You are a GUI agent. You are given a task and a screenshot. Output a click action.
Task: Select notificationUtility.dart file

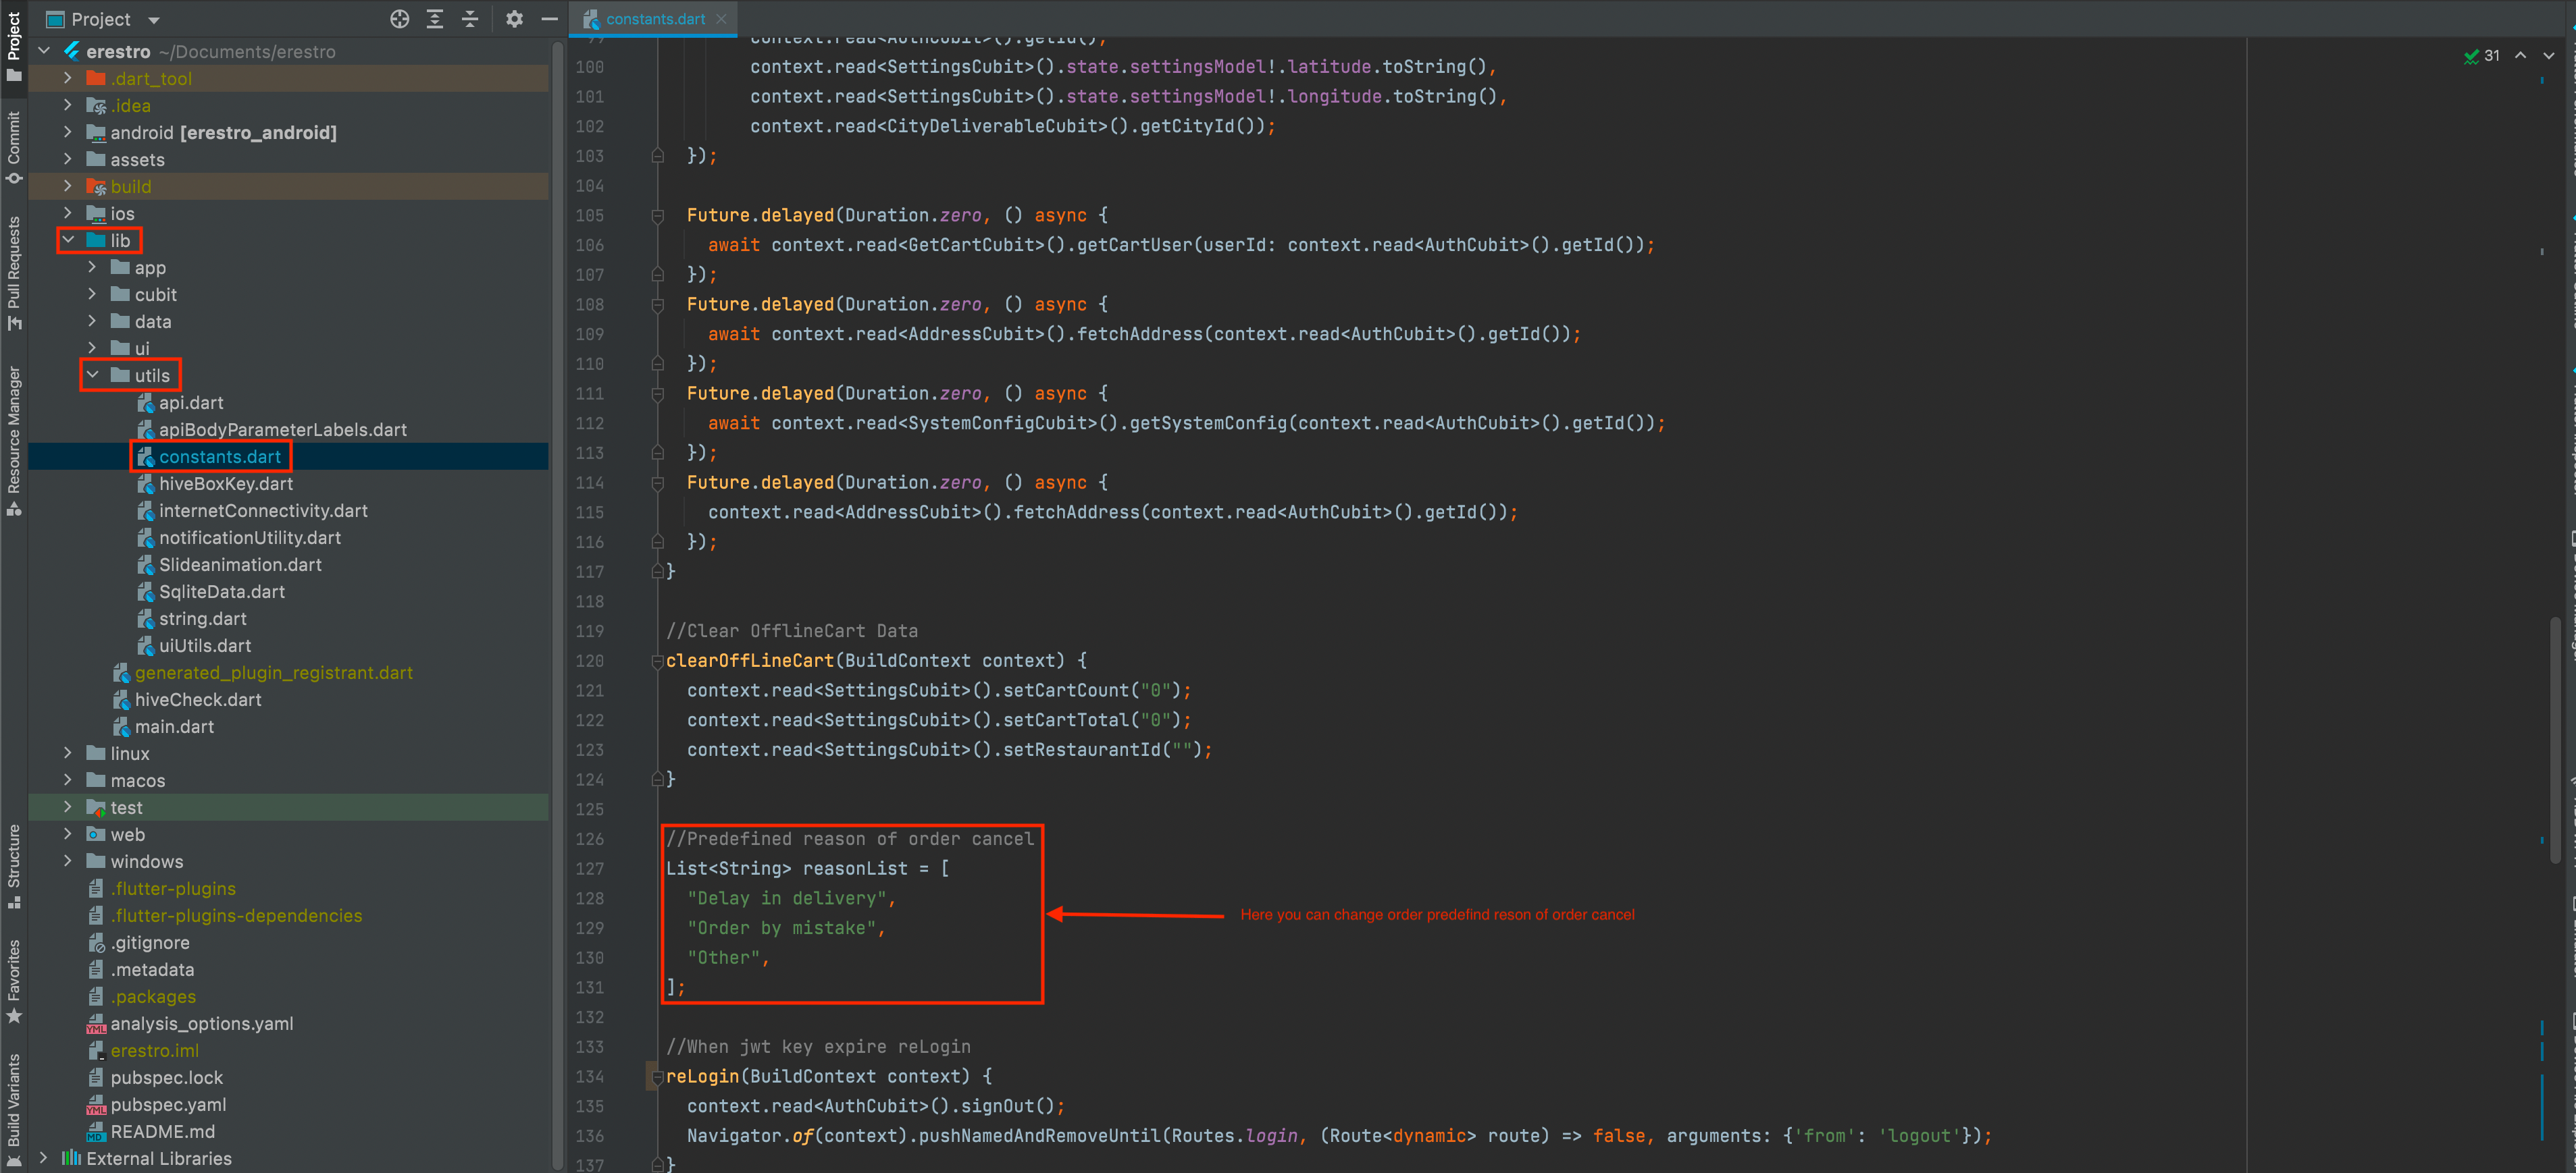(x=250, y=537)
